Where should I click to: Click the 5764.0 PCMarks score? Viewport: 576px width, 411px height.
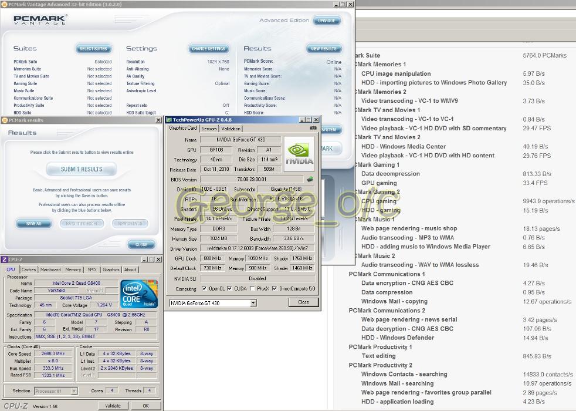544,56
